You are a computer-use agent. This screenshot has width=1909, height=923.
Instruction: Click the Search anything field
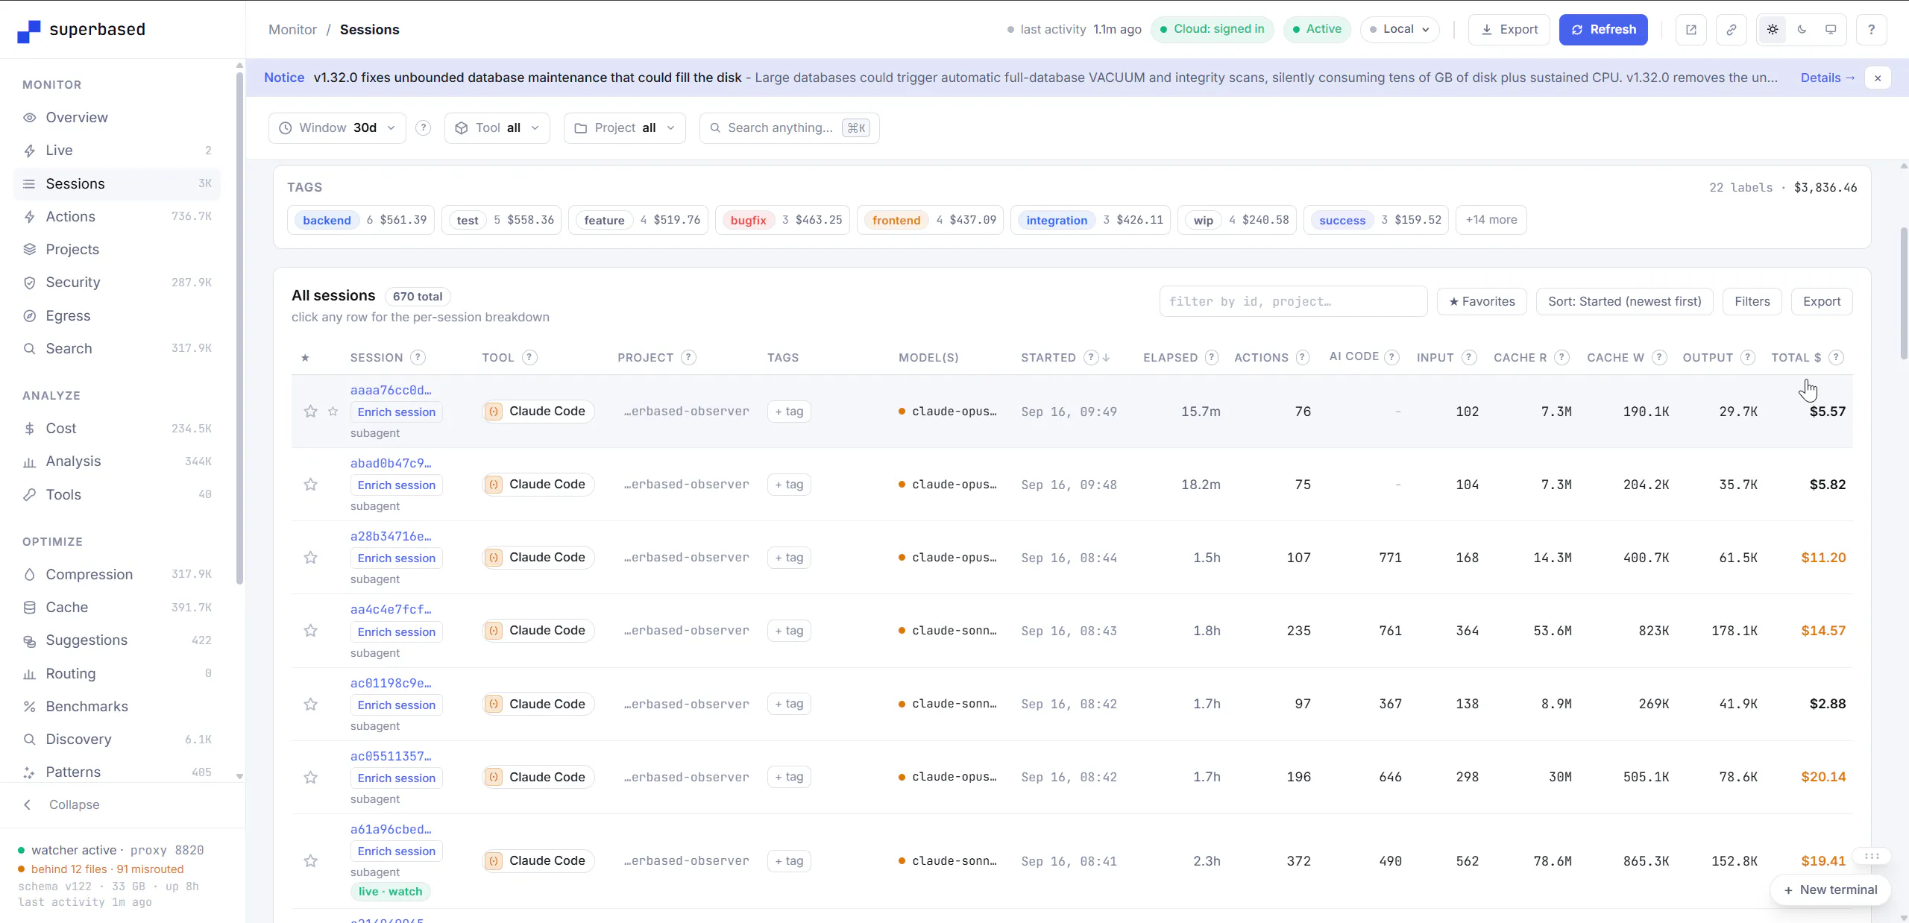pos(790,128)
